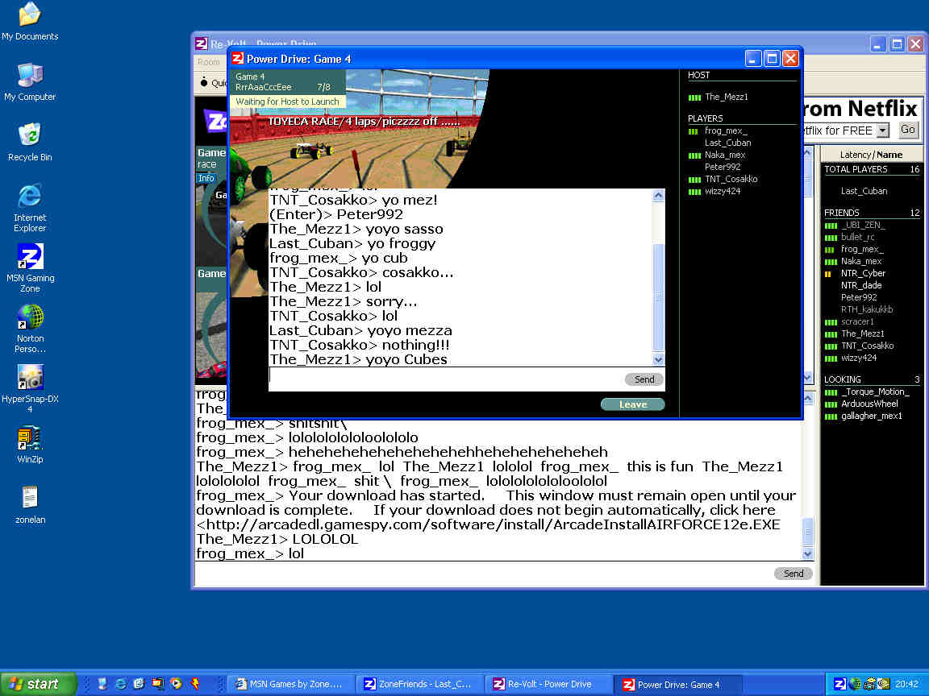This screenshot has width=929, height=696.
Task: Click the globe icon in system tray
Action: pos(854,684)
